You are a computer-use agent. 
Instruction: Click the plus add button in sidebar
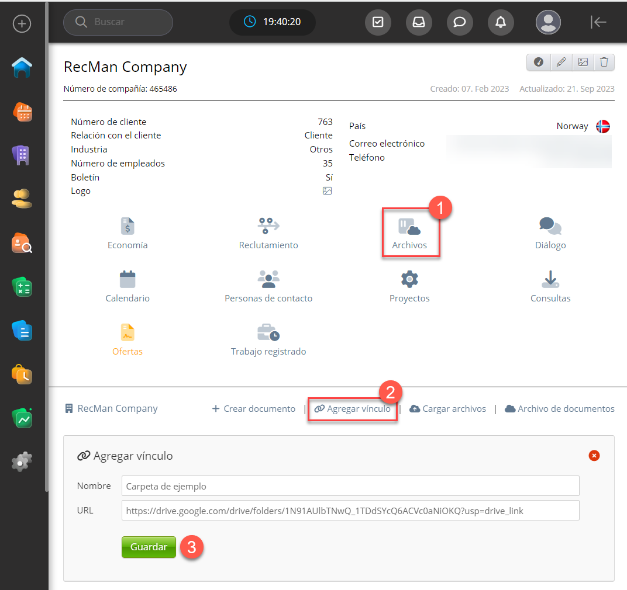(22, 24)
